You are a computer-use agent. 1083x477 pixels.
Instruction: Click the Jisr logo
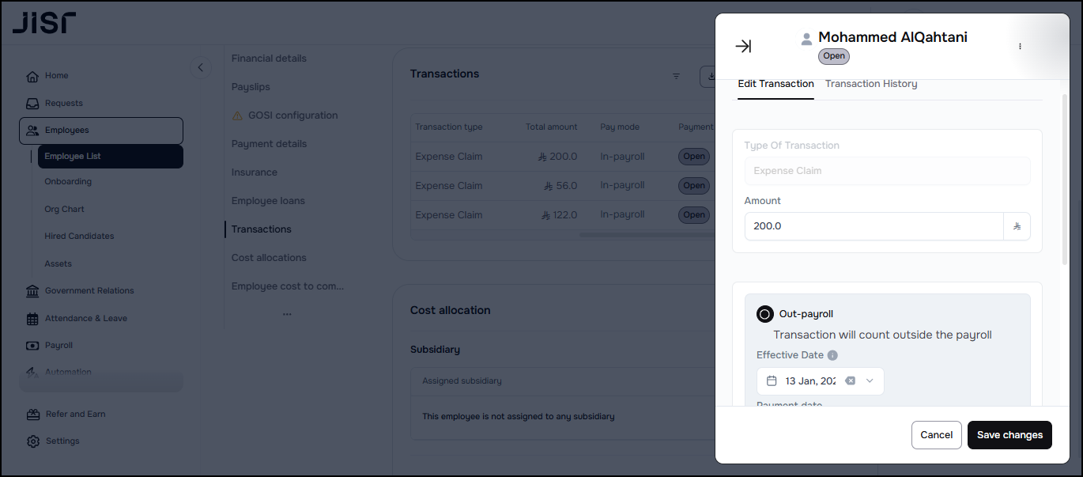pyautogui.click(x=44, y=22)
